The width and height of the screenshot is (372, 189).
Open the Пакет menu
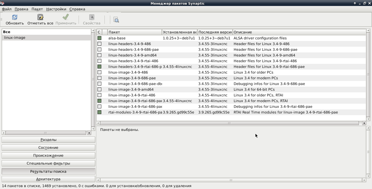(37, 9)
